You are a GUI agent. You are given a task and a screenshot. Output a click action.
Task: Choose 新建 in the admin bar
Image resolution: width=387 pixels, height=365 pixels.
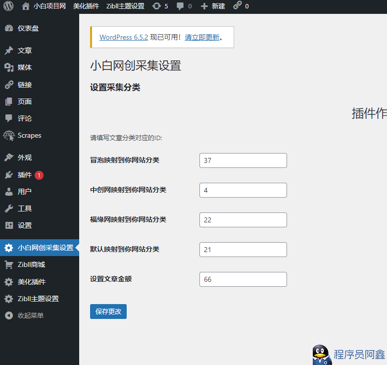click(x=218, y=6)
